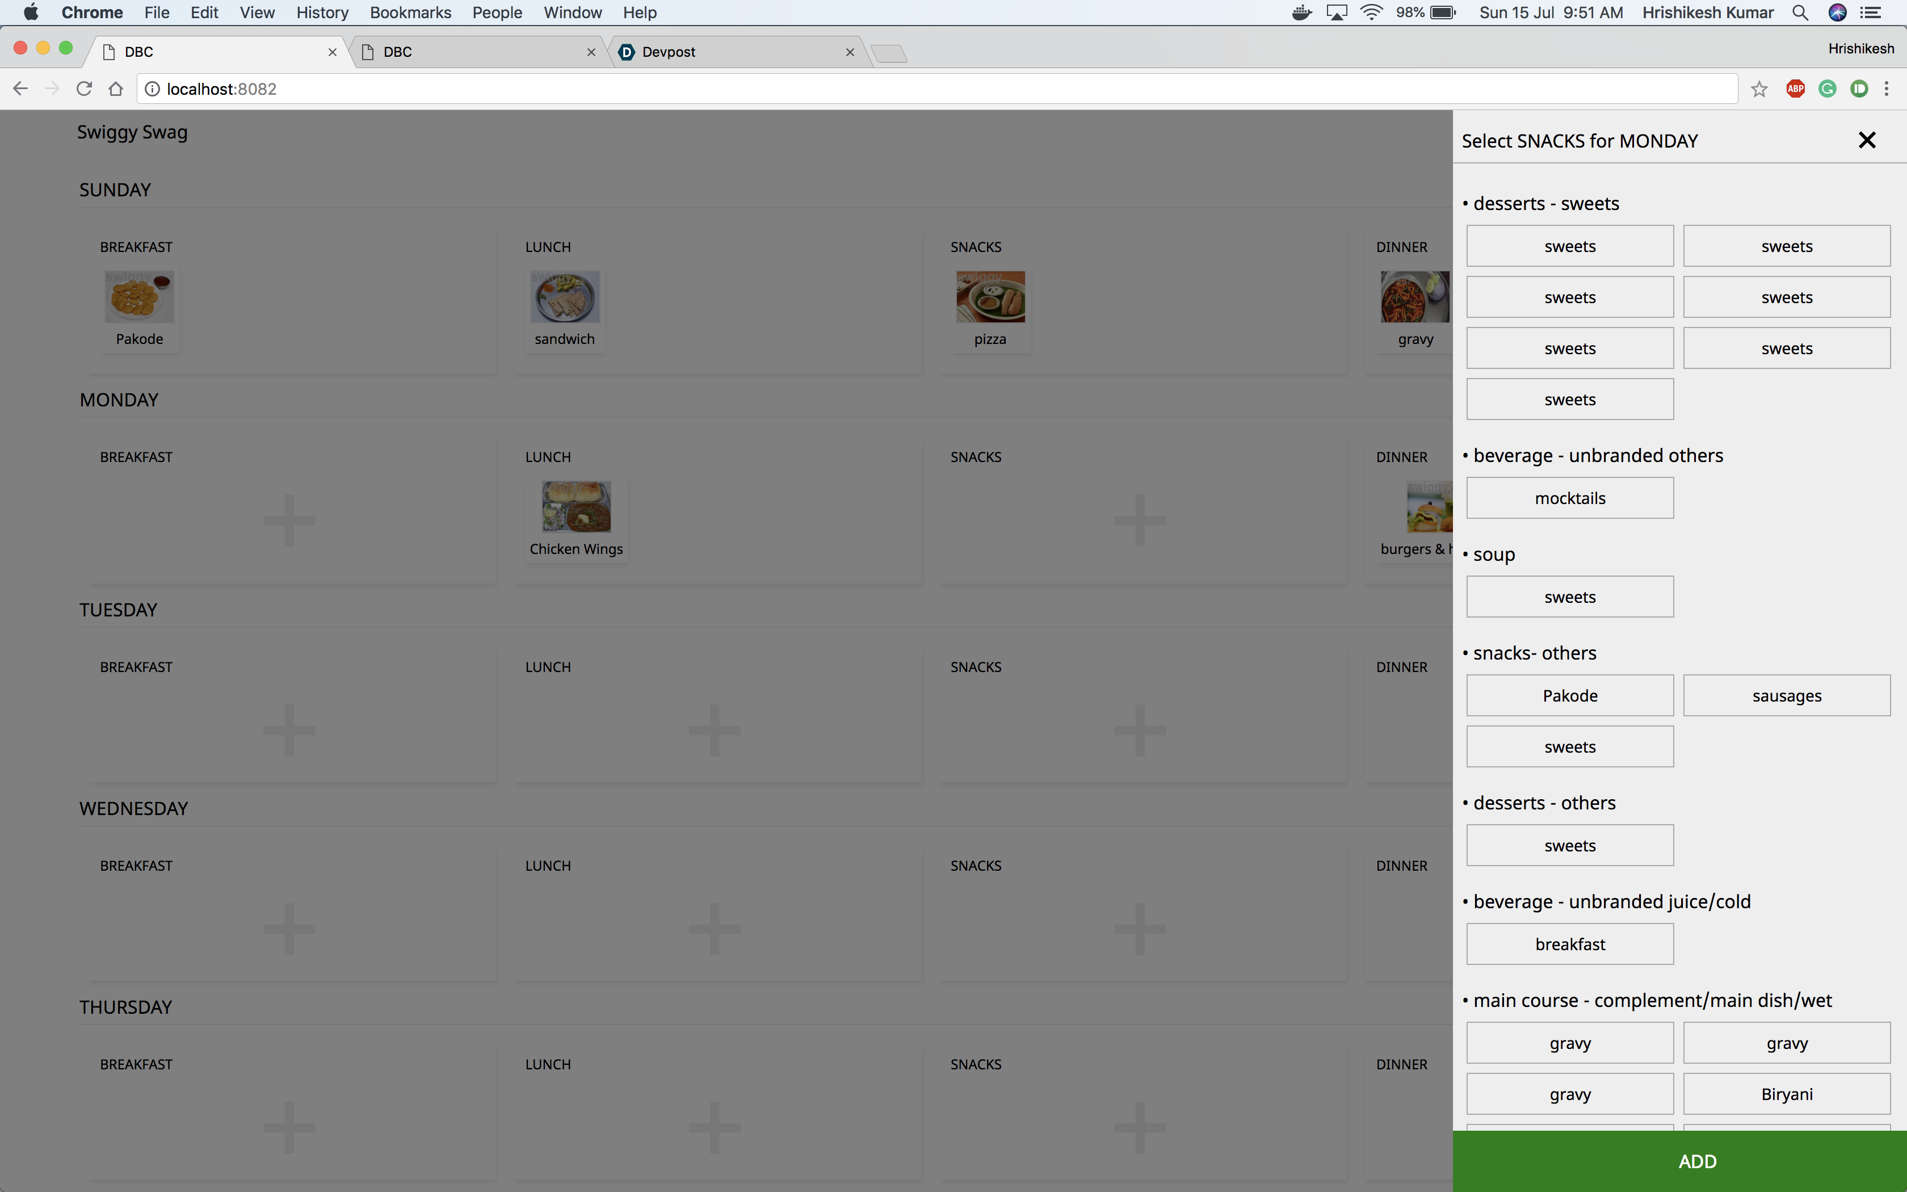
Task: Close the Select SNACKS panel
Action: (x=1866, y=140)
